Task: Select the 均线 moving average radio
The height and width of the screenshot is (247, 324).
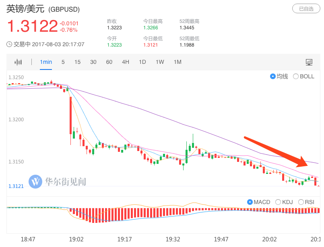Action: pyautogui.click(x=273, y=76)
